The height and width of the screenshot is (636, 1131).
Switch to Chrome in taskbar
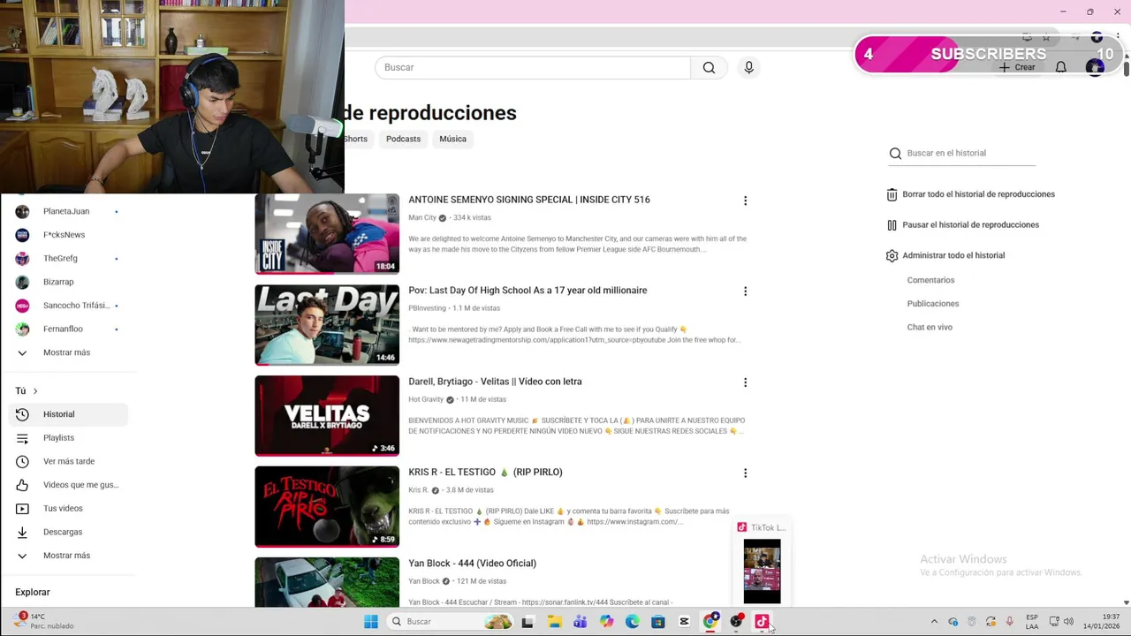(x=710, y=622)
